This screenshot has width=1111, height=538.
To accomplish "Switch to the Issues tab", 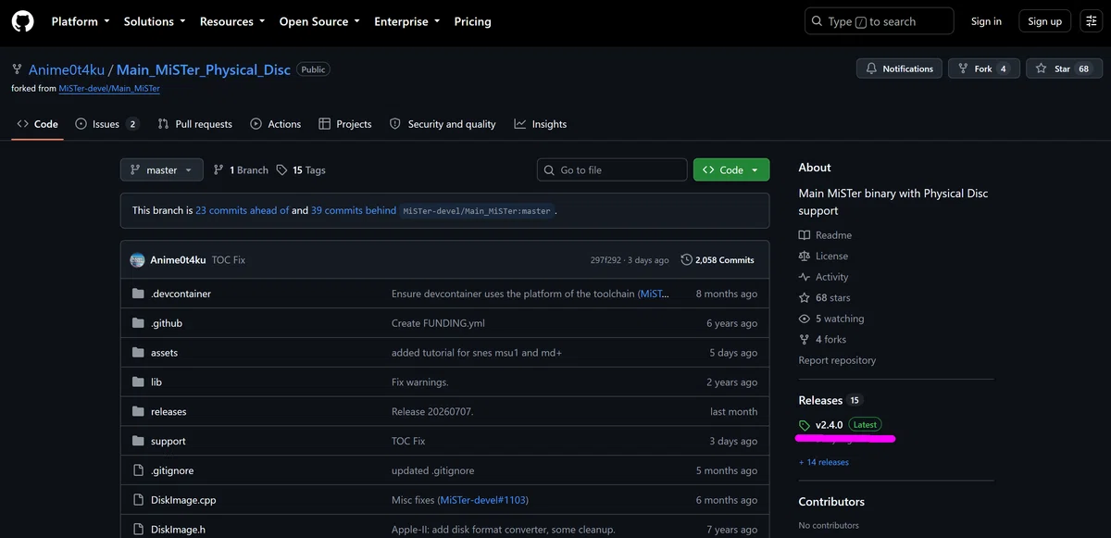I will tap(107, 124).
